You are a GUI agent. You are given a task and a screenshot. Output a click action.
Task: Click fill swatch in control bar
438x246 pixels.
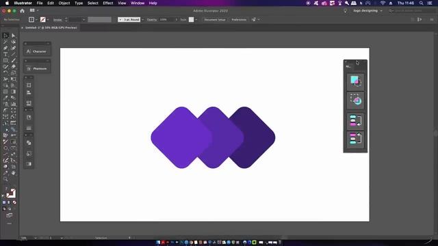pyautogui.click(x=31, y=20)
